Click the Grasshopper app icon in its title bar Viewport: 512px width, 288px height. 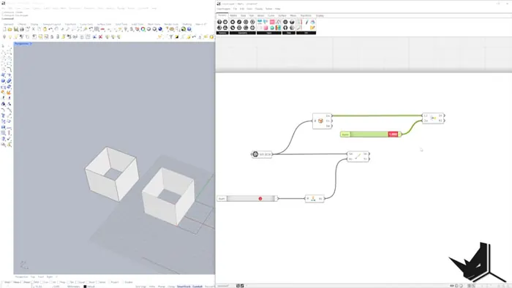(219, 4)
